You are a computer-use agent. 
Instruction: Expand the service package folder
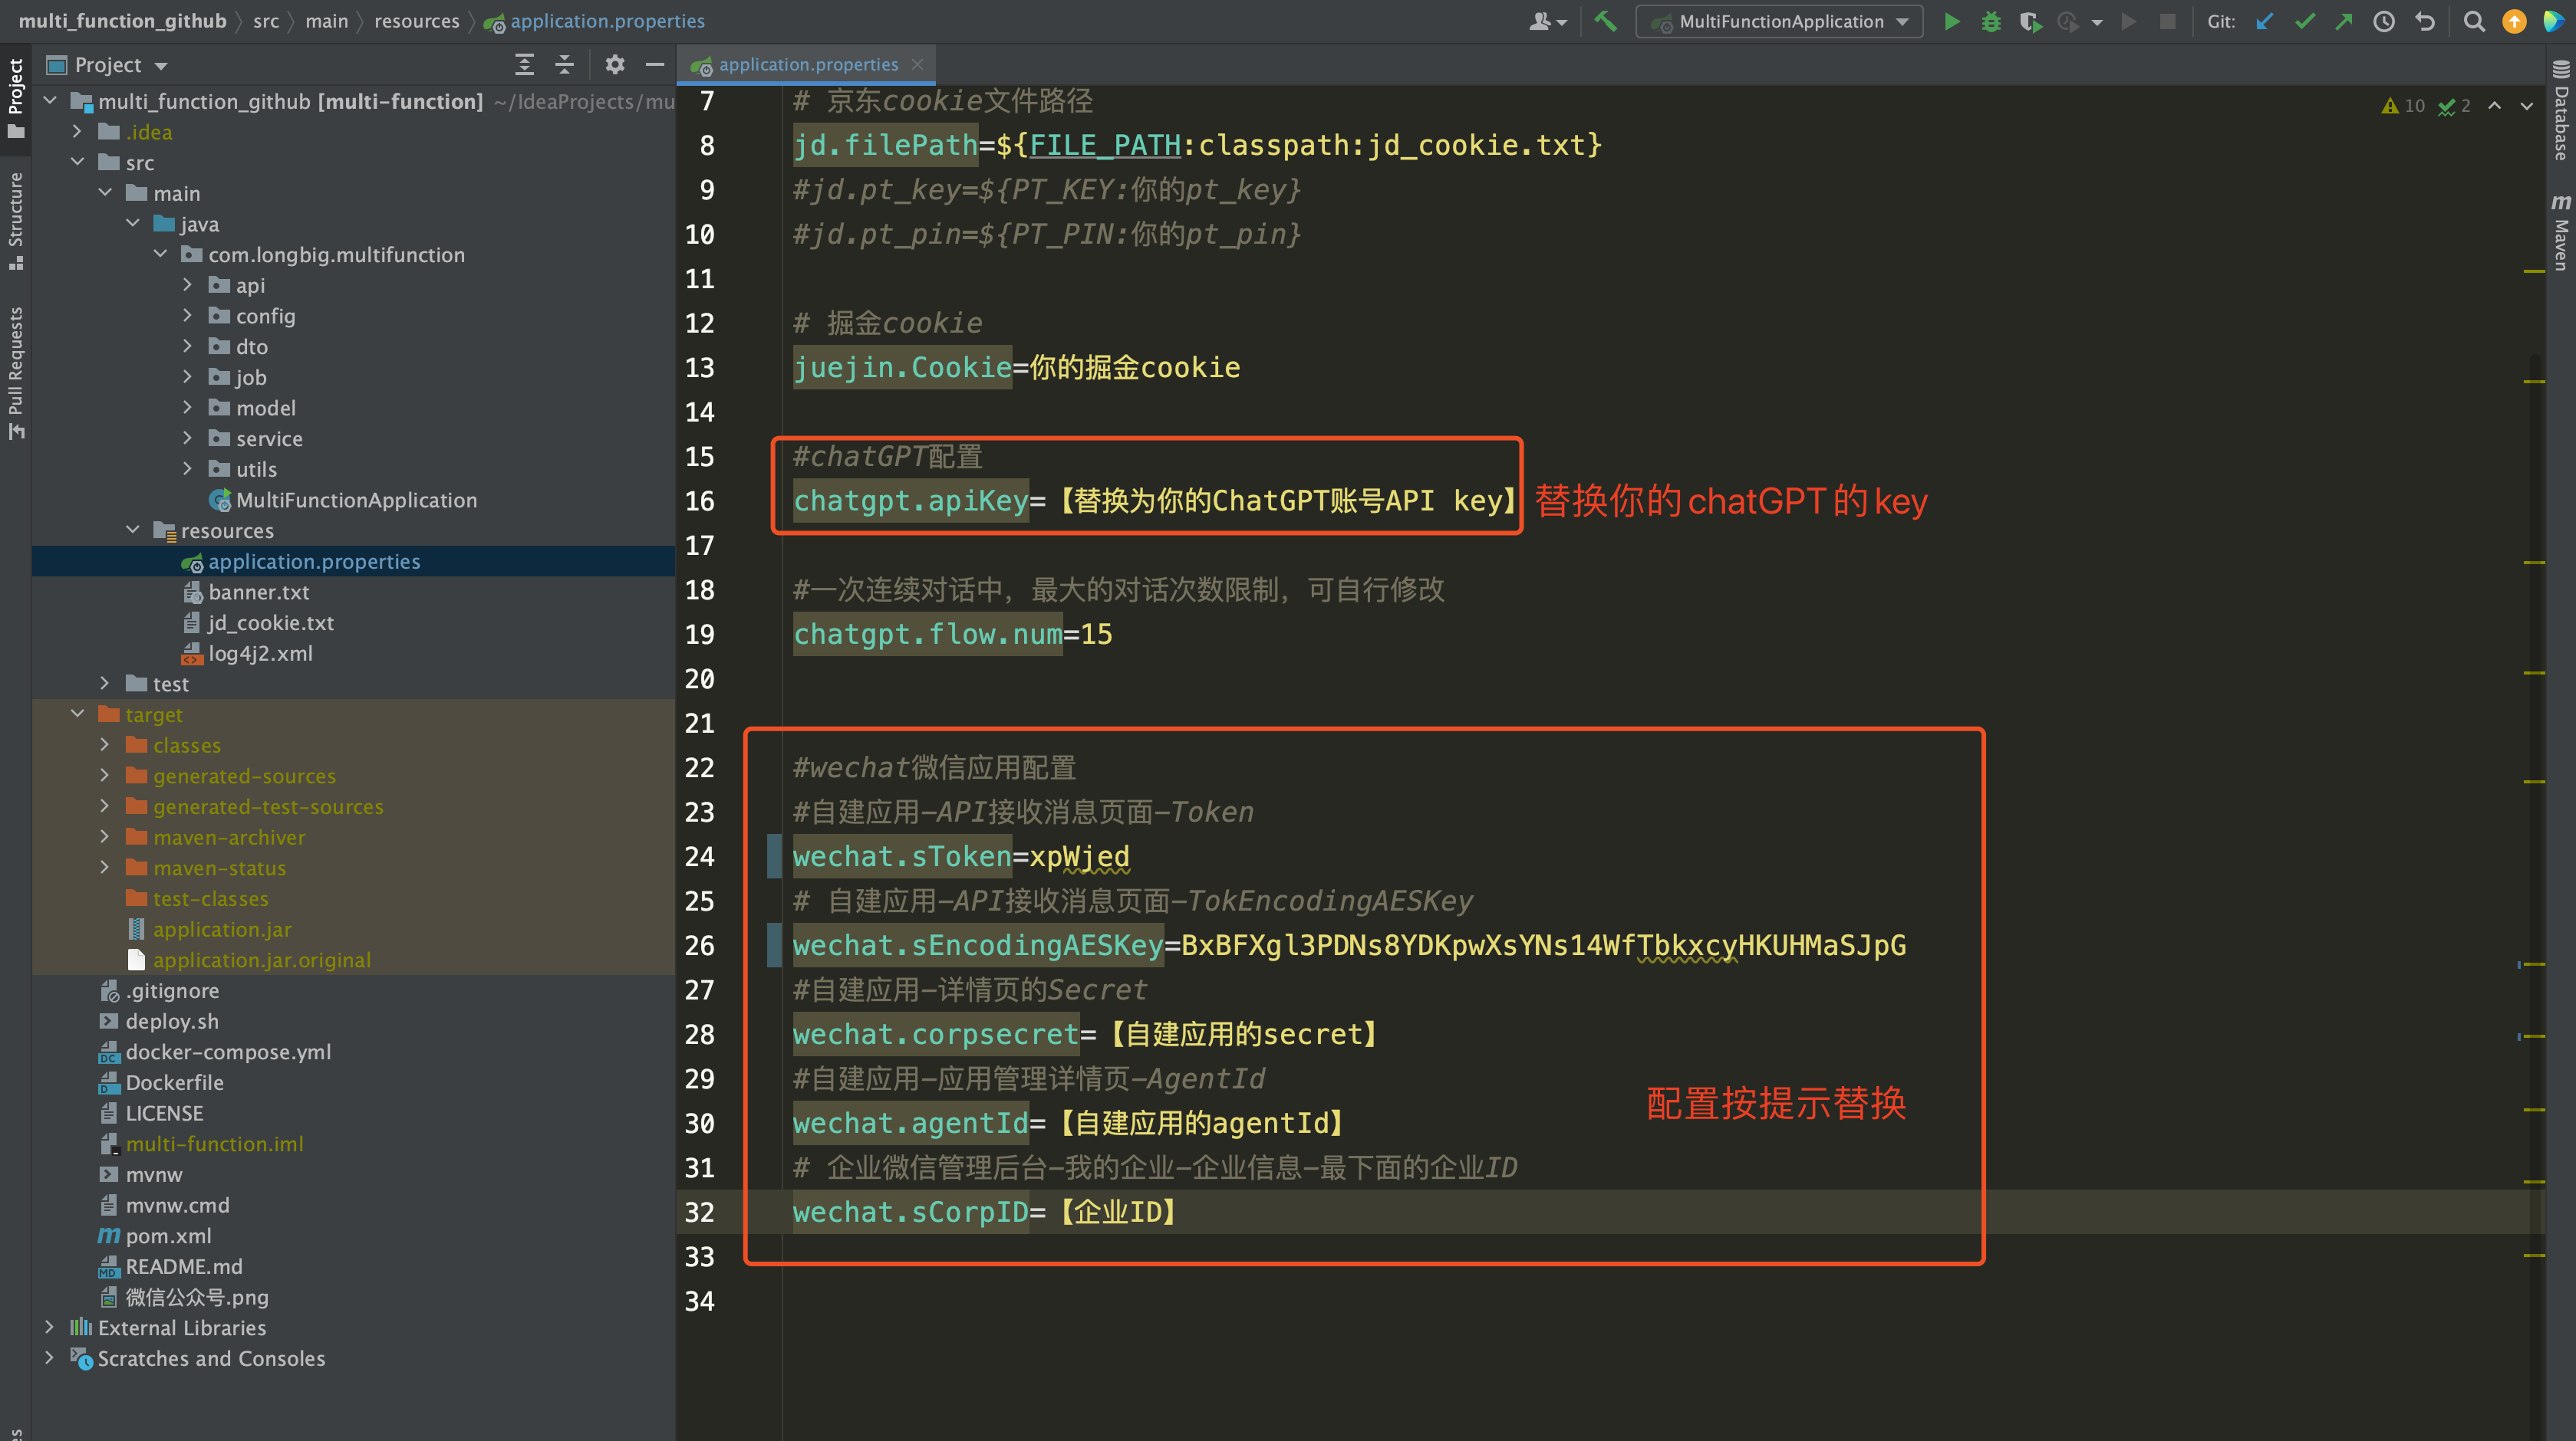coord(187,438)
